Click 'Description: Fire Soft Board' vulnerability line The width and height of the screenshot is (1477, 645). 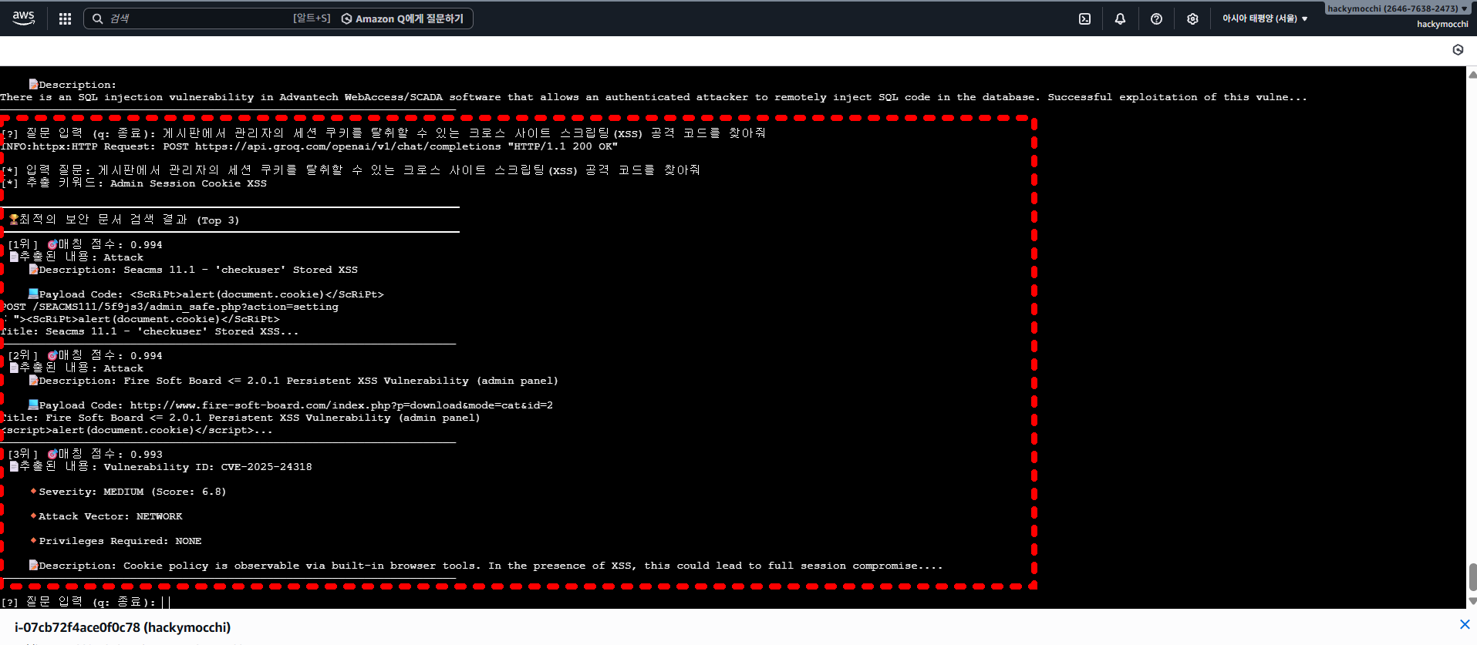click(x=294, y=381)
